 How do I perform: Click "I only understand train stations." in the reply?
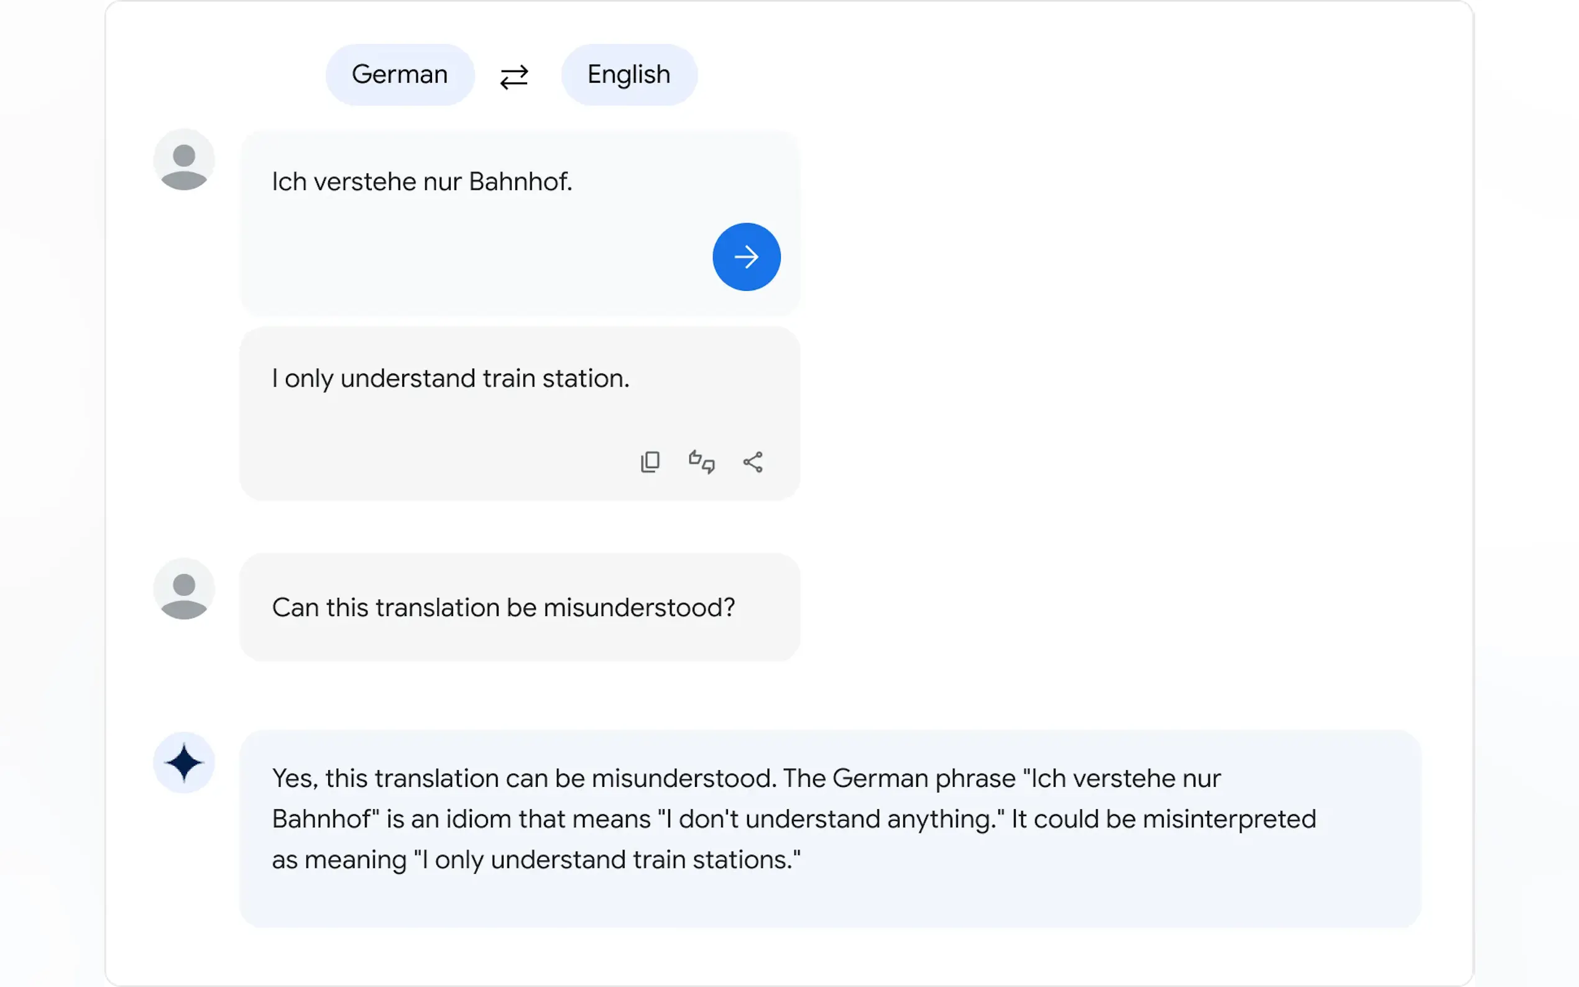(x=607, y=860)
